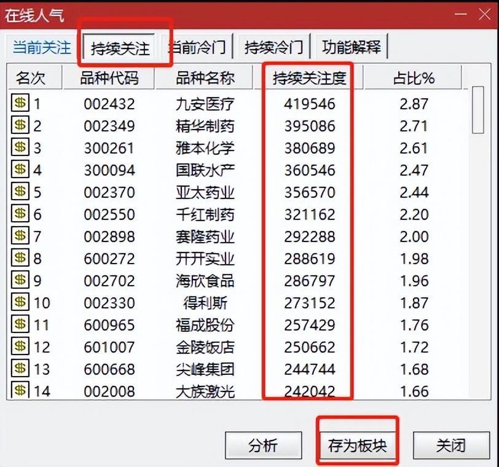Image resolution: width=499 pixels, height=467 pixels.
Task: Select the dollar icon next to rank 3
Action: (20, 148)
